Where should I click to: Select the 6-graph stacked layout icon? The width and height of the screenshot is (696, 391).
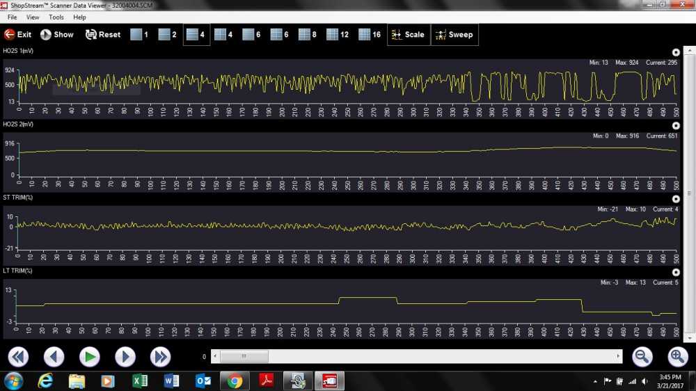coord(251,35)
